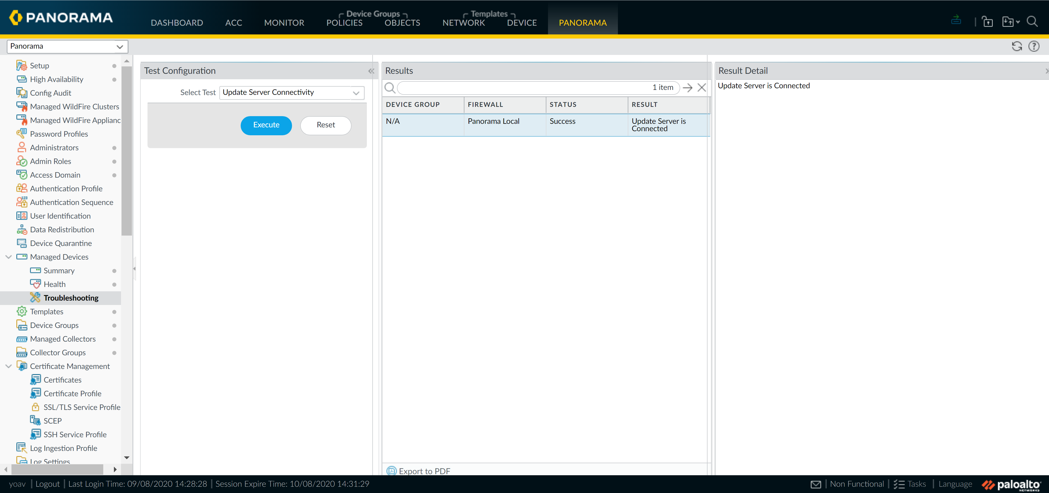Open the help question mark icon
1049x493 pixels.
(x=1033, y=46)
